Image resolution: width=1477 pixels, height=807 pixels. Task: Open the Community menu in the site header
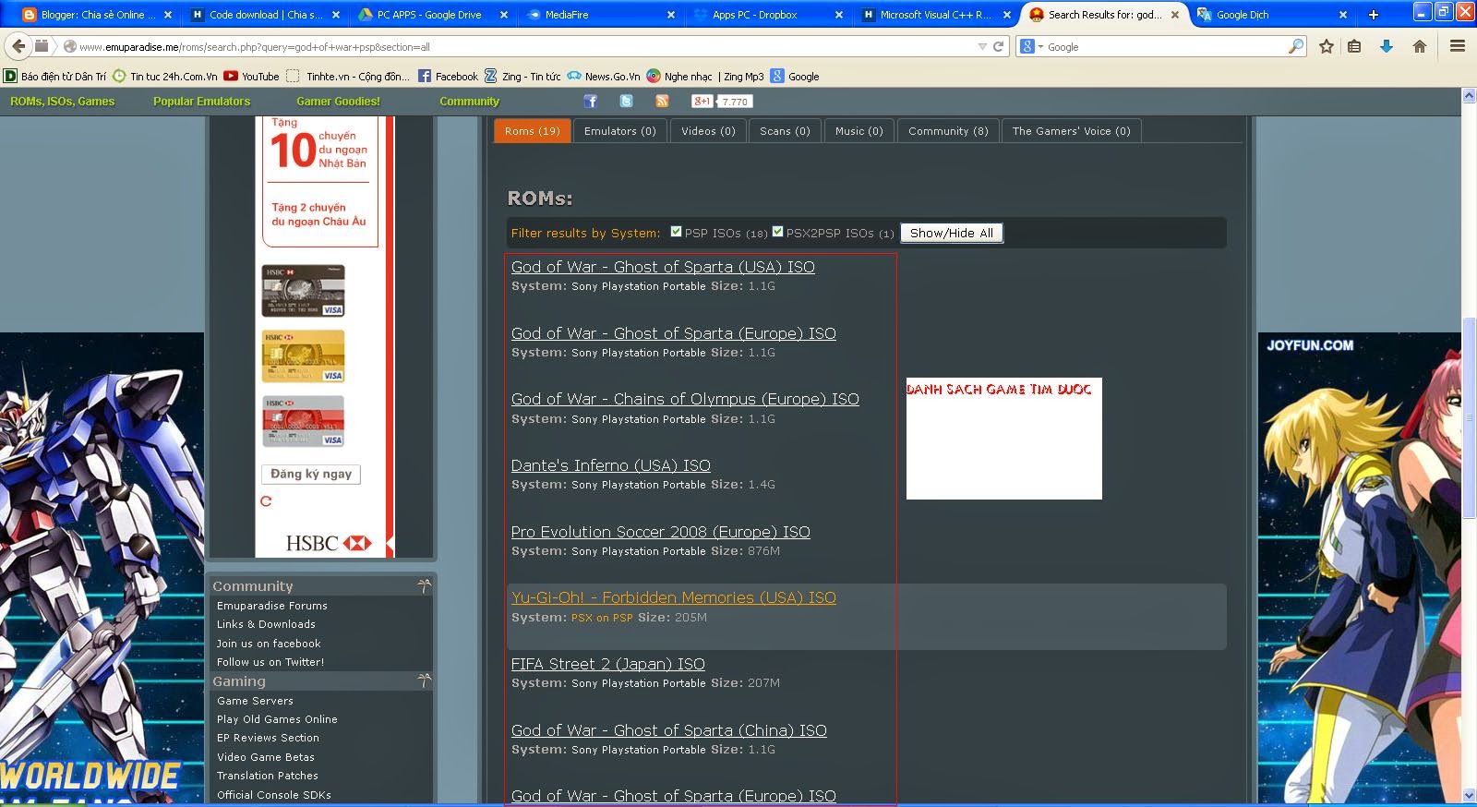point(469,102)
